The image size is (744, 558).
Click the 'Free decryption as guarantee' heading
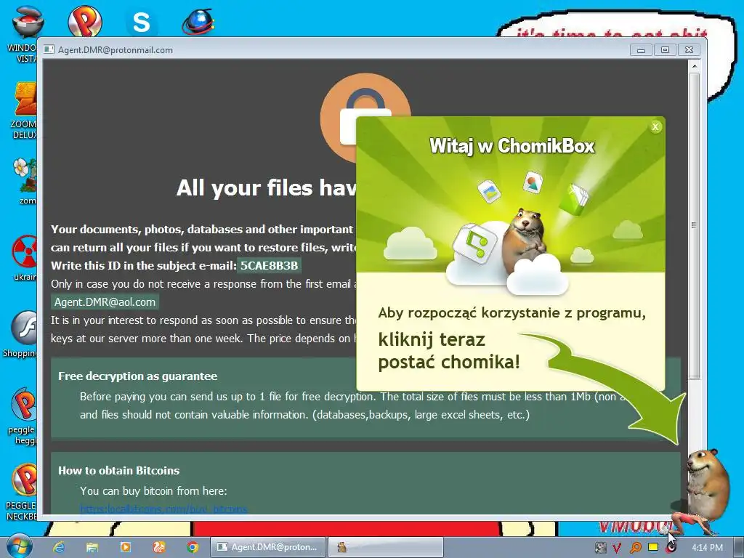pyautogui.click(x=137, y=376)
